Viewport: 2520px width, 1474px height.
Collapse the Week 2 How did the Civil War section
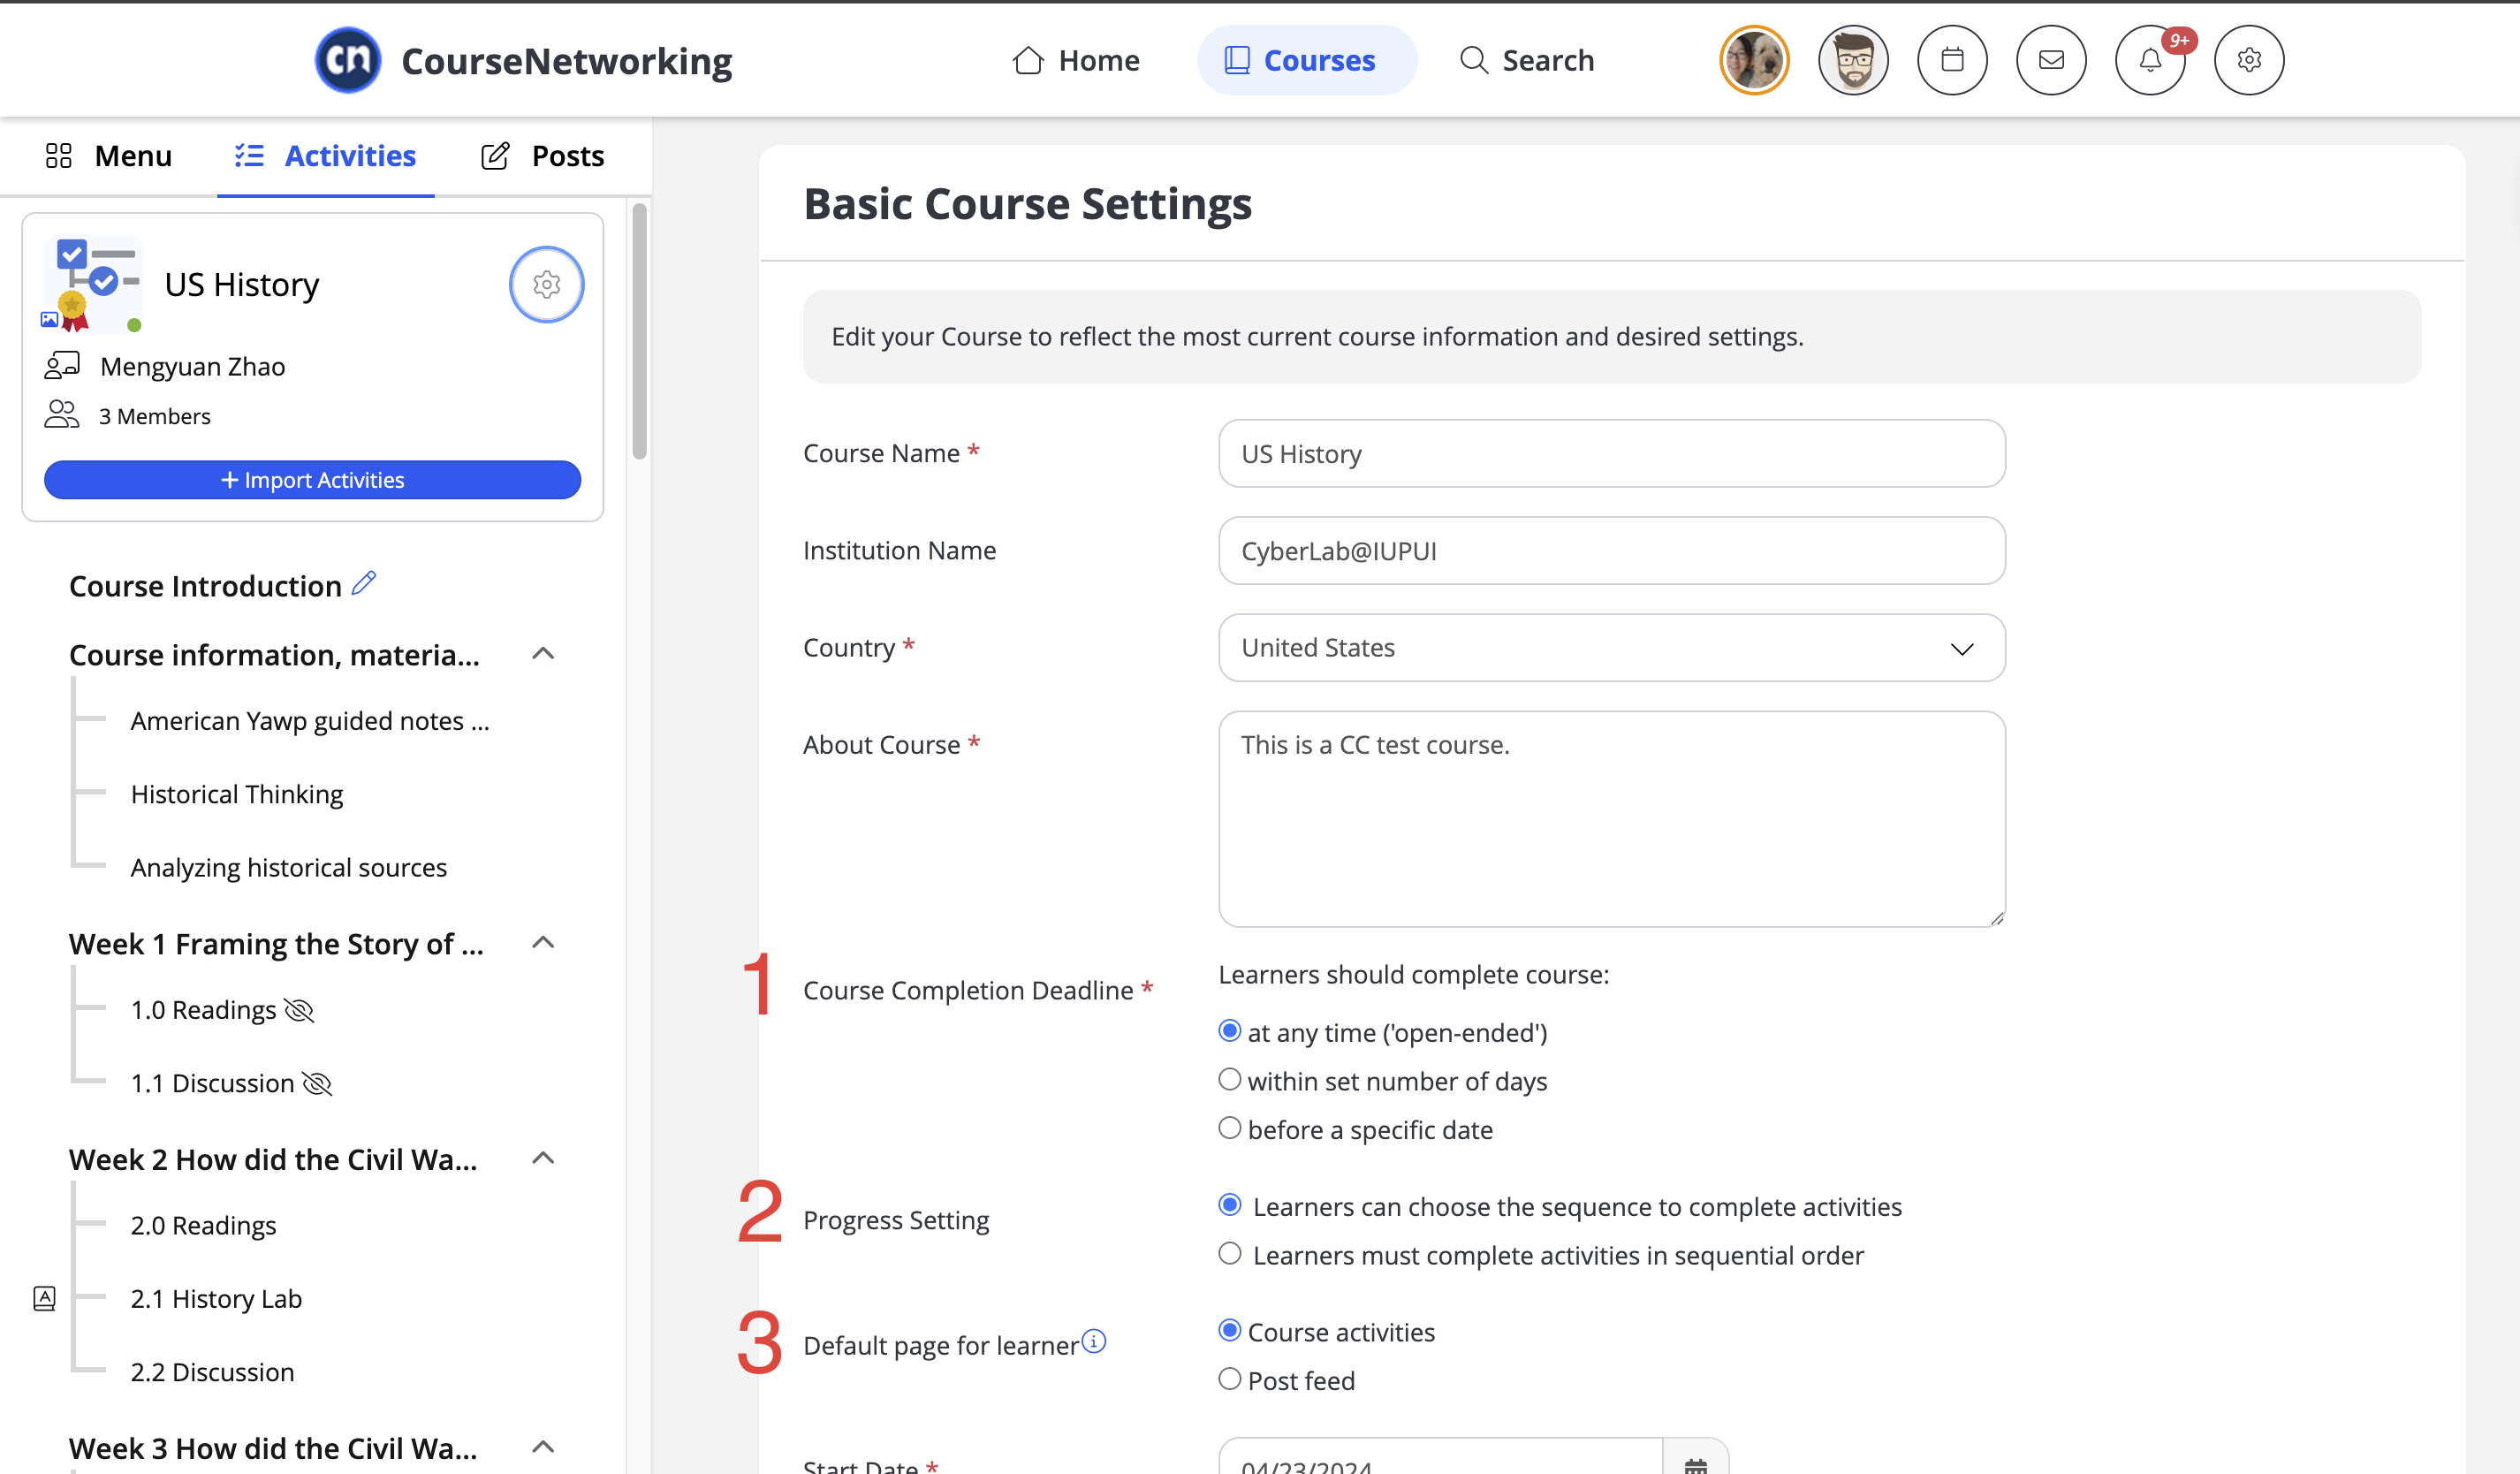543,1159
